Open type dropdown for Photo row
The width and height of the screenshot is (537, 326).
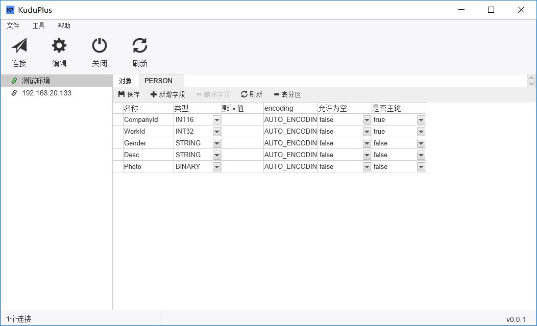point(217,167)
